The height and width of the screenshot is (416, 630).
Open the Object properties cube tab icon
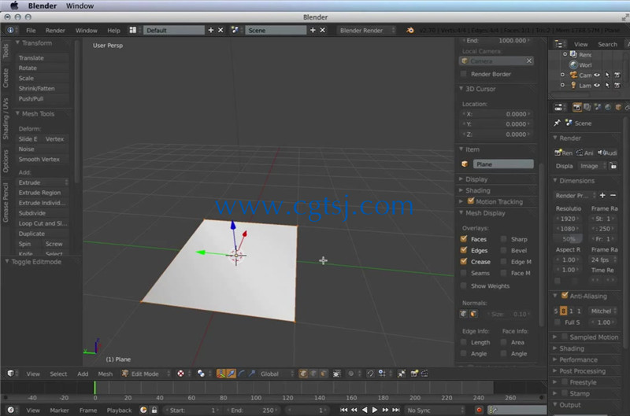click(618, 107)
